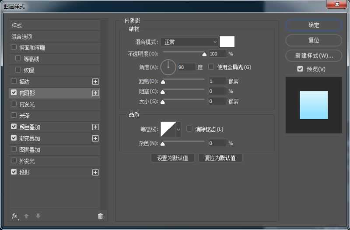Click the move effect down arrow
350x230 pixels.
[38, 216]
